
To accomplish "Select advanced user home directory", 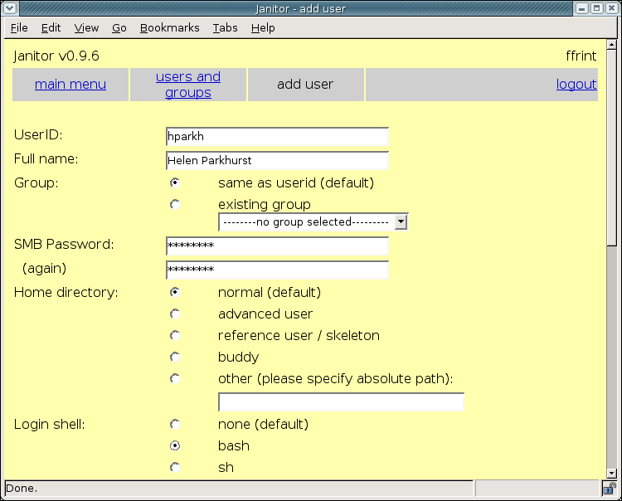I will click(174, 314).
